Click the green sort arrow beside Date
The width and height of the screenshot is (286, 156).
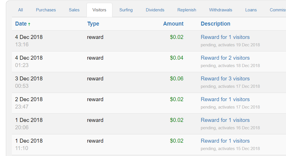pyautogui.click(x=29, y=24)
